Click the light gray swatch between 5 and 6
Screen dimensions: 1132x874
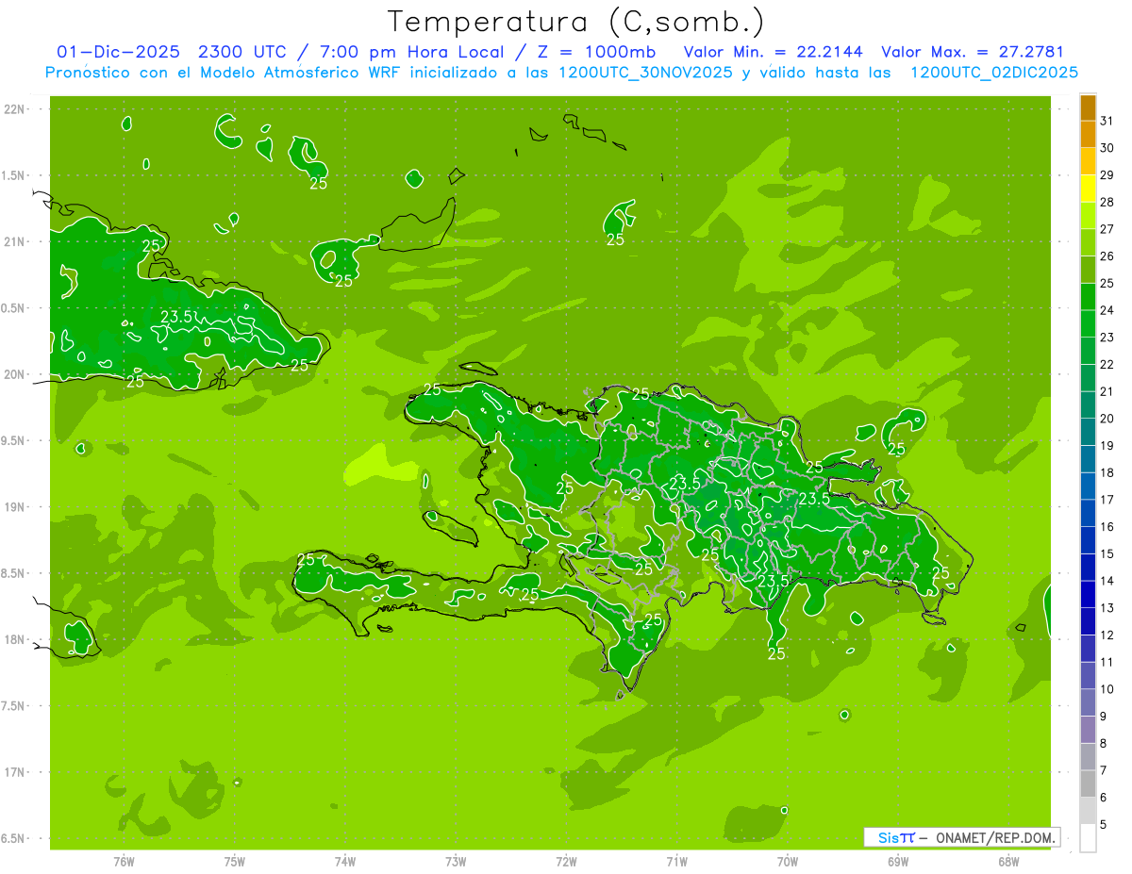(x=1088, y=811)
